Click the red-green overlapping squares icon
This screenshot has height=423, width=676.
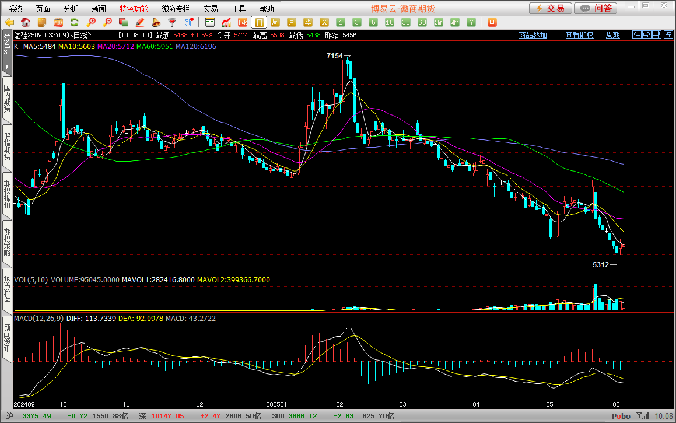click(123, 22)
